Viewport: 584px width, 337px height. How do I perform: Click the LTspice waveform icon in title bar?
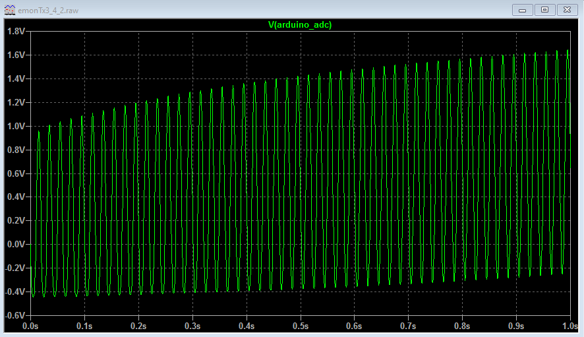pyautogui.click(x=10, y=10)
